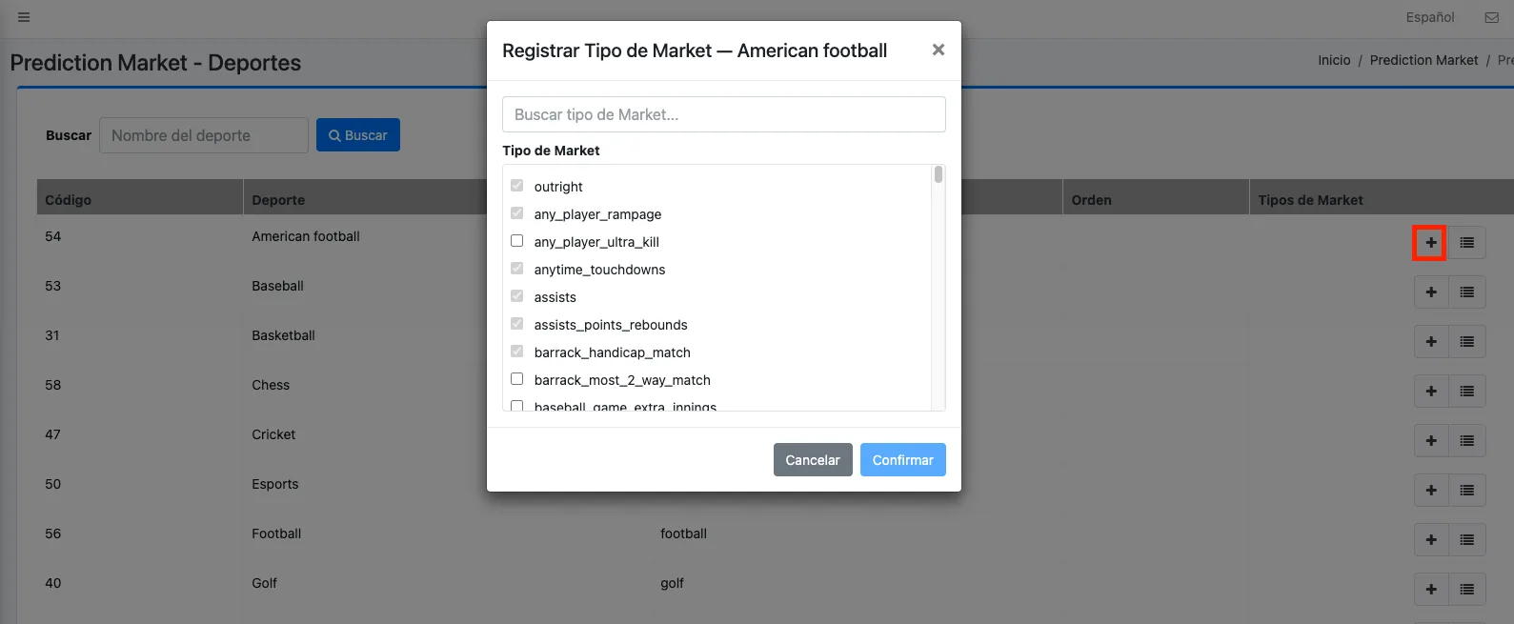The width and height of the screenshot is (1514, 624).
Task: Add market type for Golf row
Action: coord(1431,590)
